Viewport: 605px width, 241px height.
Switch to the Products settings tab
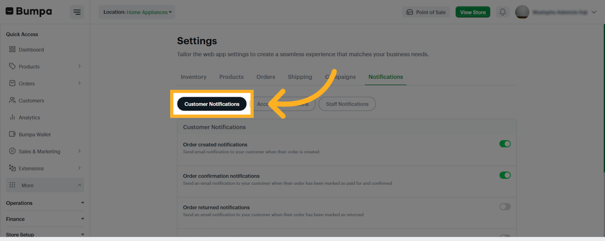231,77
